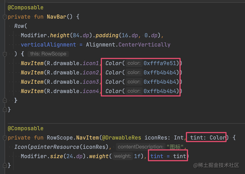
Task: Click the 'tint = tint' argument
Action: pyautogui.click(x=168, y=156)
